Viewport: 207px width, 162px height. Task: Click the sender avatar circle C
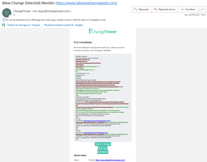point(6,13)
